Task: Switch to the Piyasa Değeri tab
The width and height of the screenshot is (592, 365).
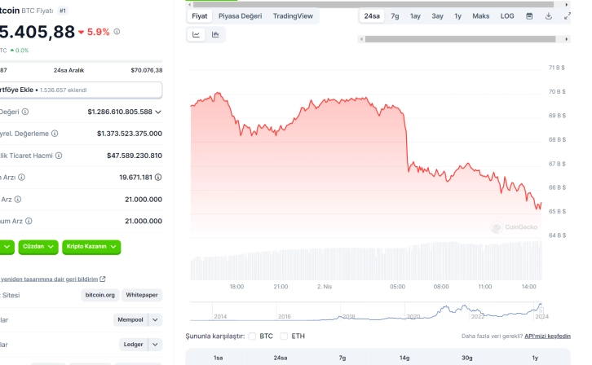Action: coord(241,15)
